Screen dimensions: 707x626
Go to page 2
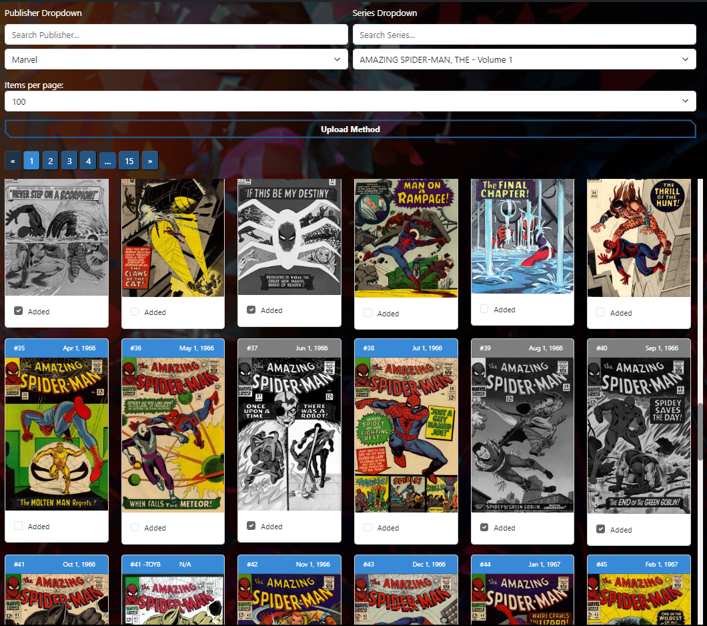point(51,161)
